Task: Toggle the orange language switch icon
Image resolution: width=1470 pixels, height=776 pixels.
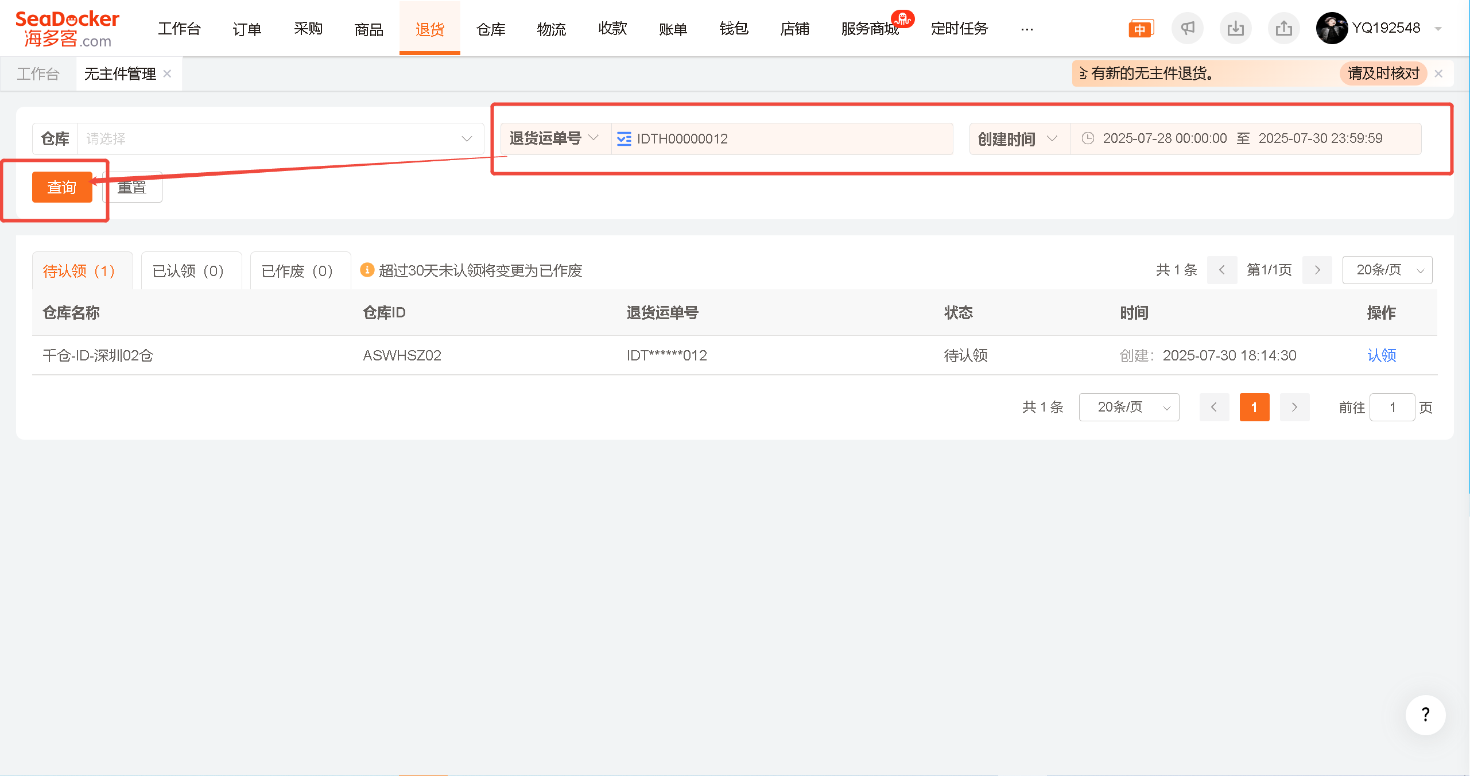Action: point(1141,29)
